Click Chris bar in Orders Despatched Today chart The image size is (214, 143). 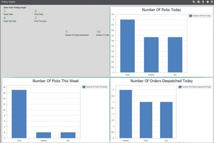pos(146,120)
